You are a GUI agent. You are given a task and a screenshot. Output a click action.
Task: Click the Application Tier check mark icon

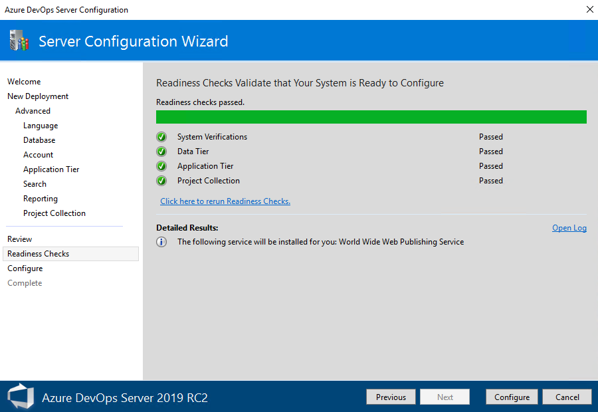click(161, 166)
